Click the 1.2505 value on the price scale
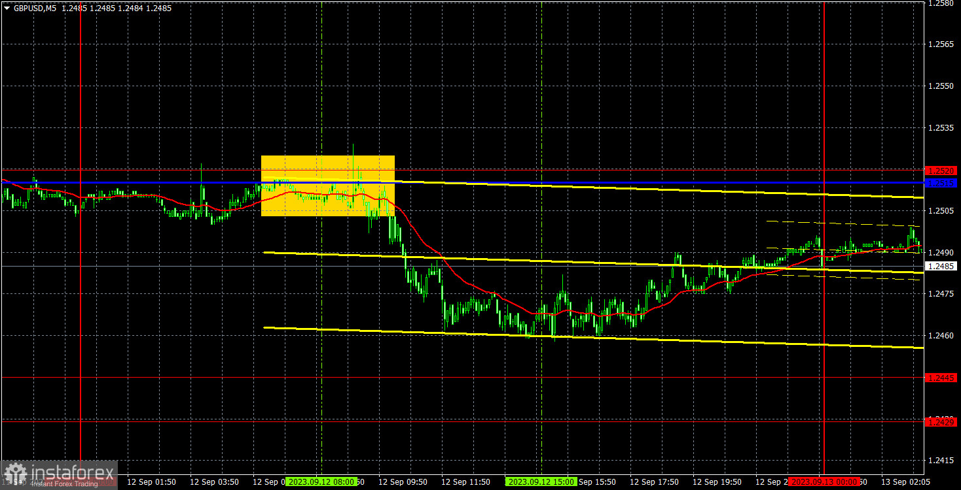Viewport: 961px width, 490px height. pyautogui.click(x=941, y=211)
